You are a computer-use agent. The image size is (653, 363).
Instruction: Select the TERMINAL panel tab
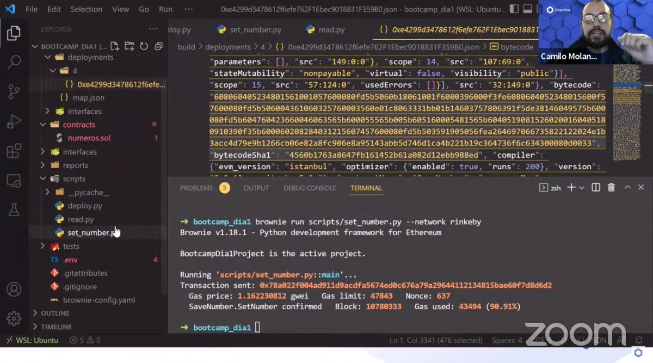click(x=366, y=188)
